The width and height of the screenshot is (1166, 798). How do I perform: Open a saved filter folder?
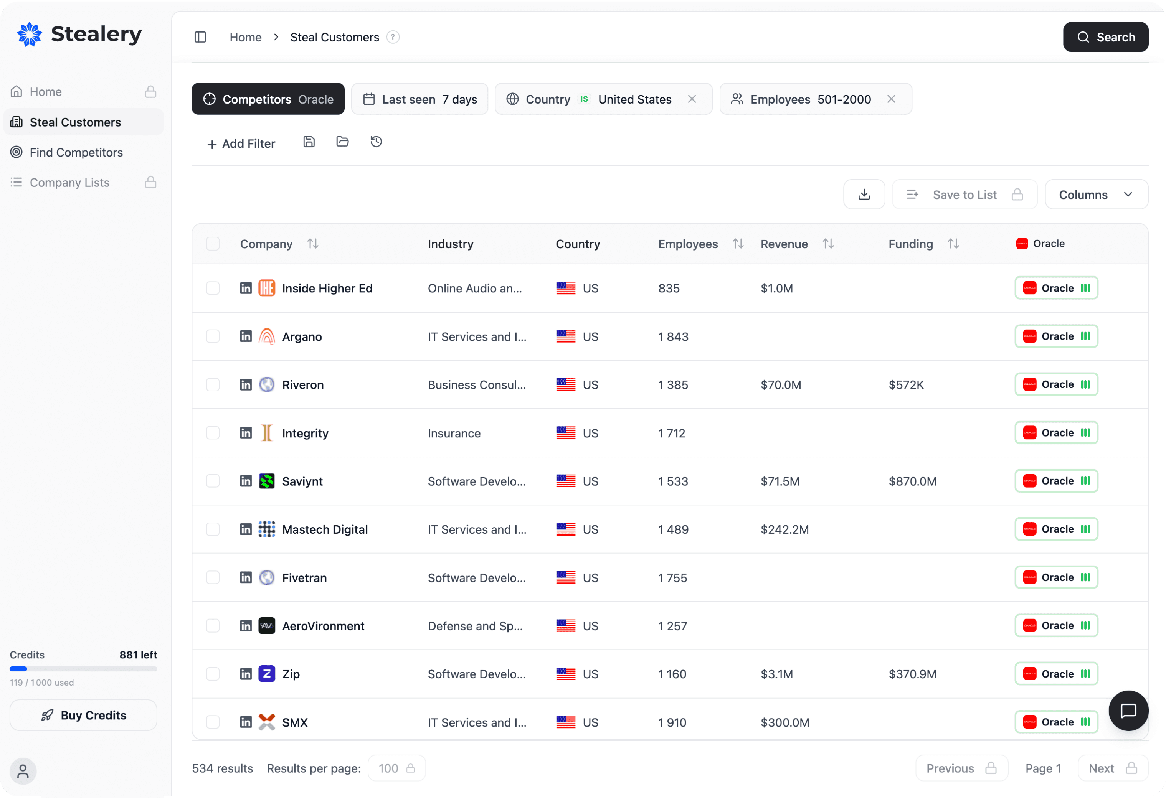[x=343, y=142]
